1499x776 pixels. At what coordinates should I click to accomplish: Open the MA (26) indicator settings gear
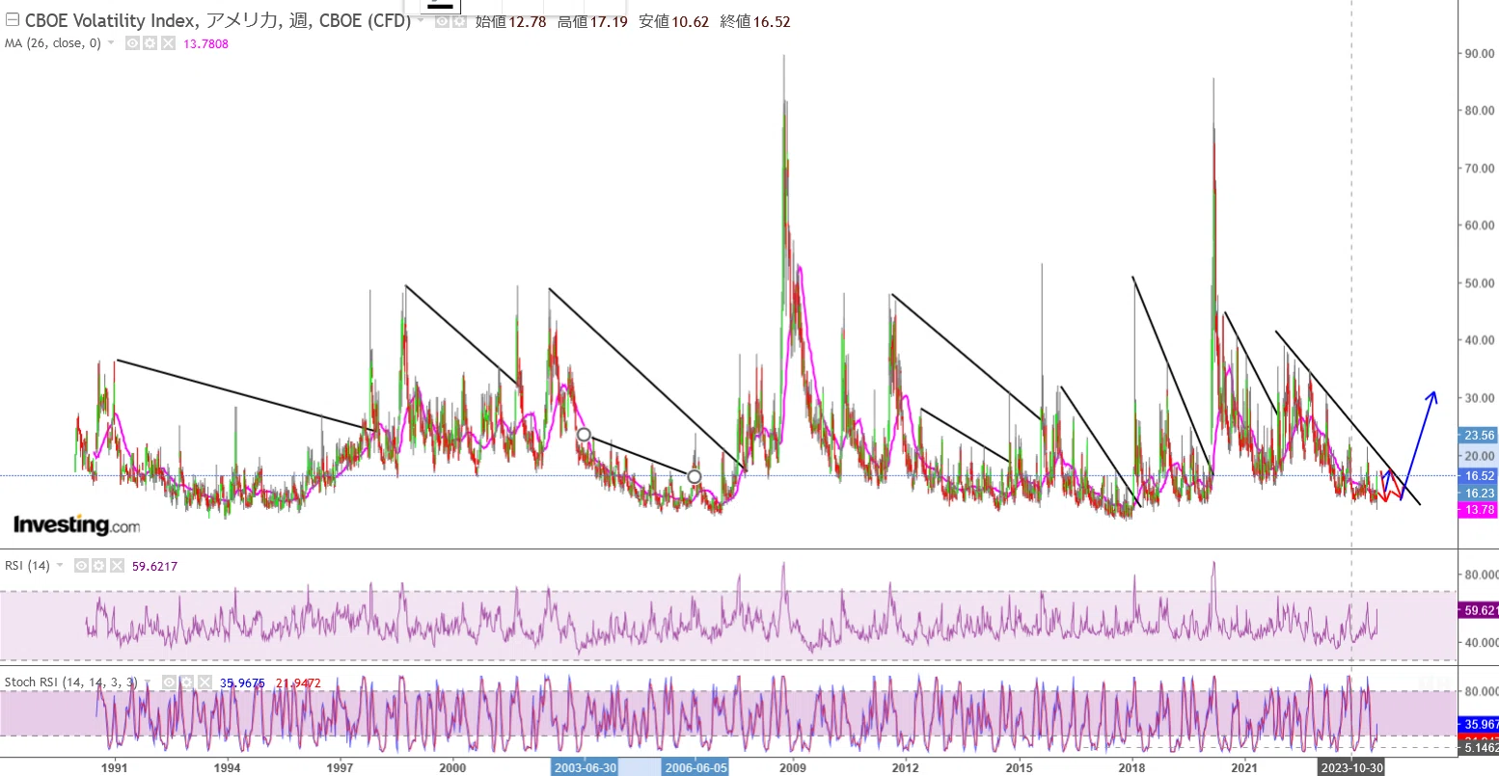click(150, 43)
